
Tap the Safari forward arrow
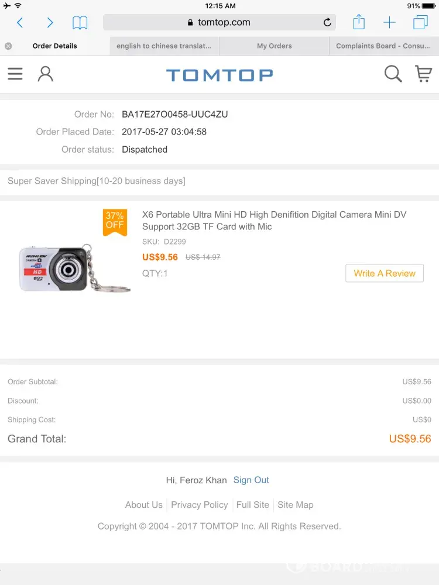[50, 23]
